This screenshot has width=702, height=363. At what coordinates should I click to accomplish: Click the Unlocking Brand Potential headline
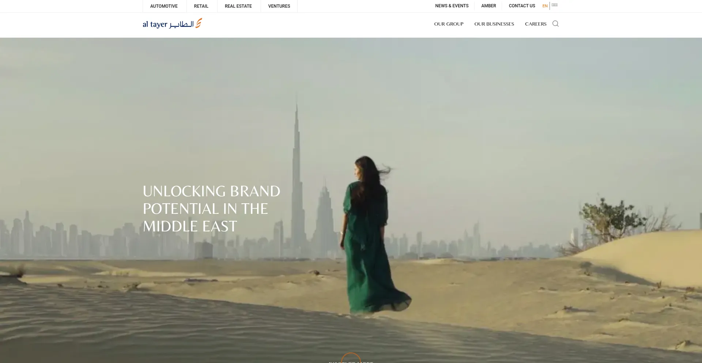coord(211,209)
